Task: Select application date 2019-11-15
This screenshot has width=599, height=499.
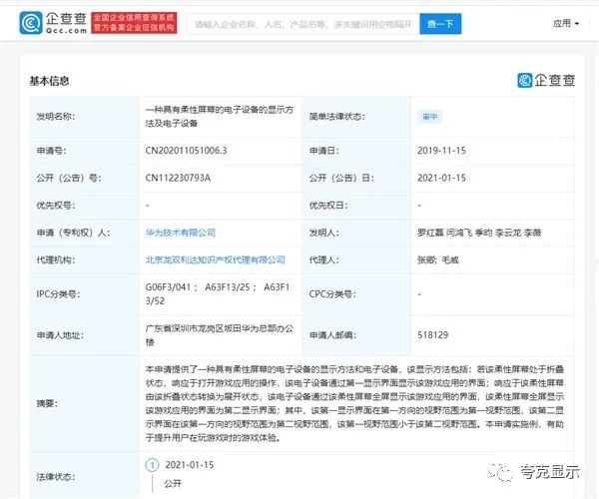Action: click(x=441, y=151)
